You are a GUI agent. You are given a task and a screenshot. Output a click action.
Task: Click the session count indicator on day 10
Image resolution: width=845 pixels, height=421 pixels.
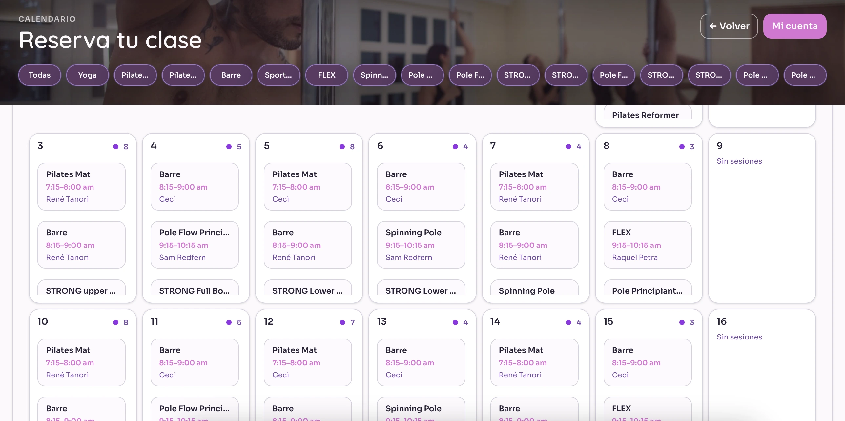tap(121, 322)
